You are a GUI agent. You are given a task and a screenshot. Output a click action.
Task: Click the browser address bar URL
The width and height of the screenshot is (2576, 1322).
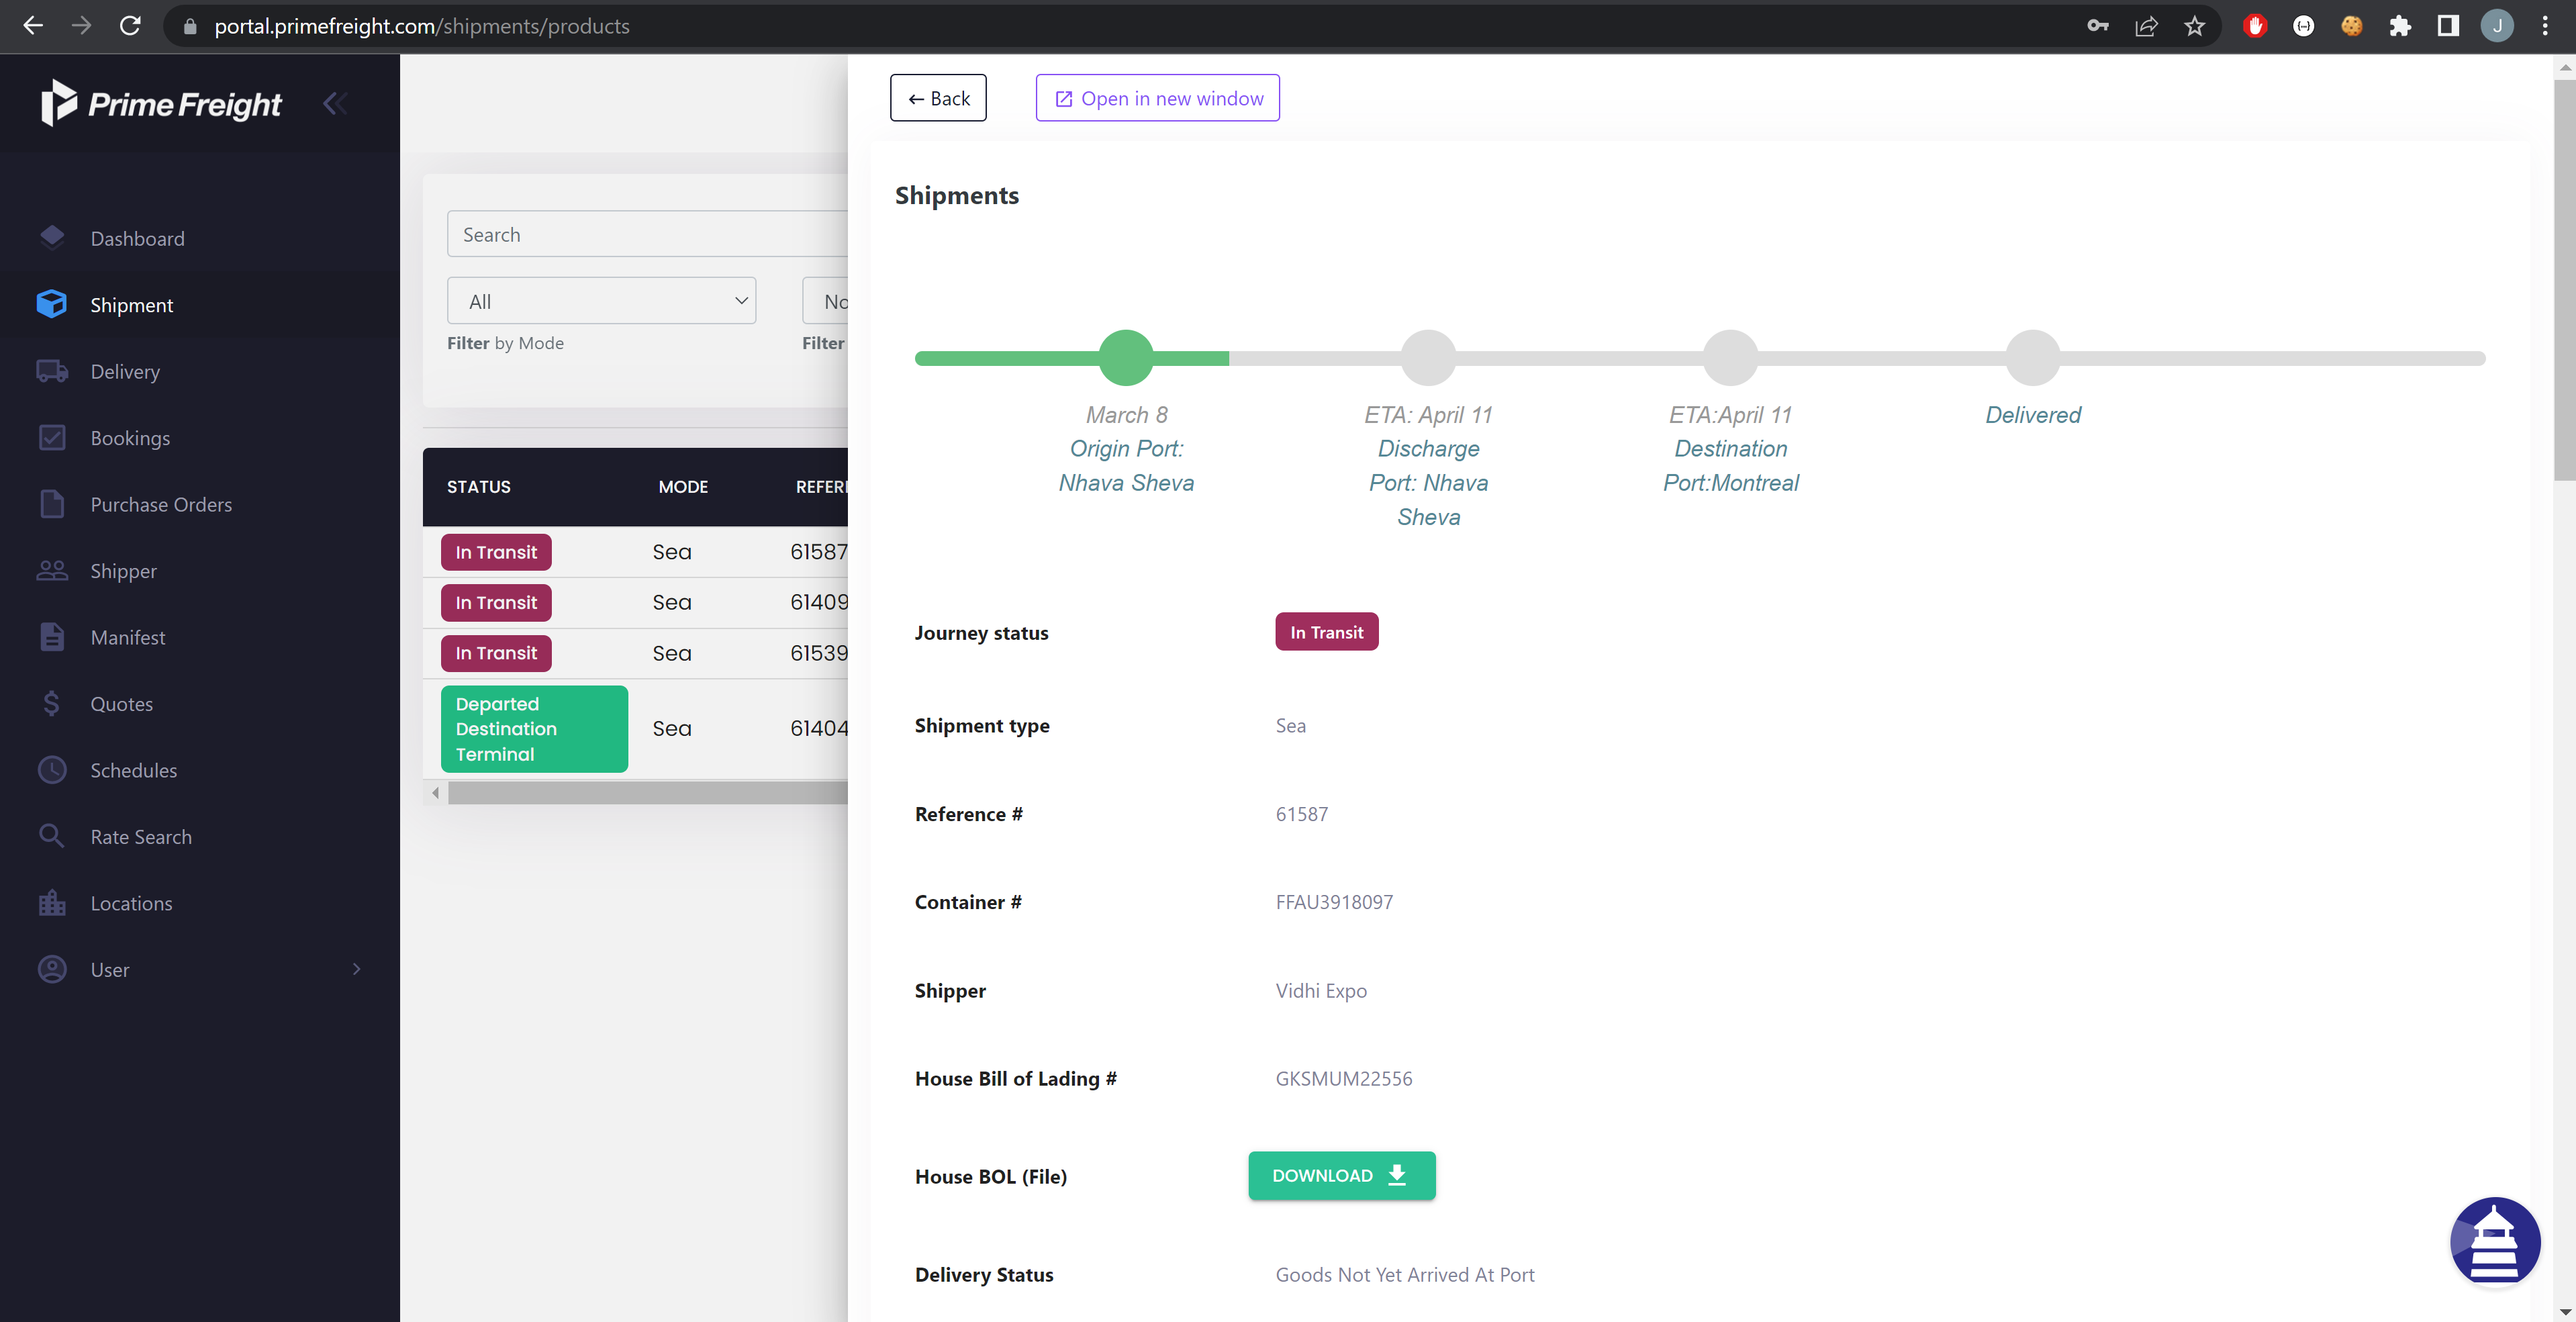point(421,26)
